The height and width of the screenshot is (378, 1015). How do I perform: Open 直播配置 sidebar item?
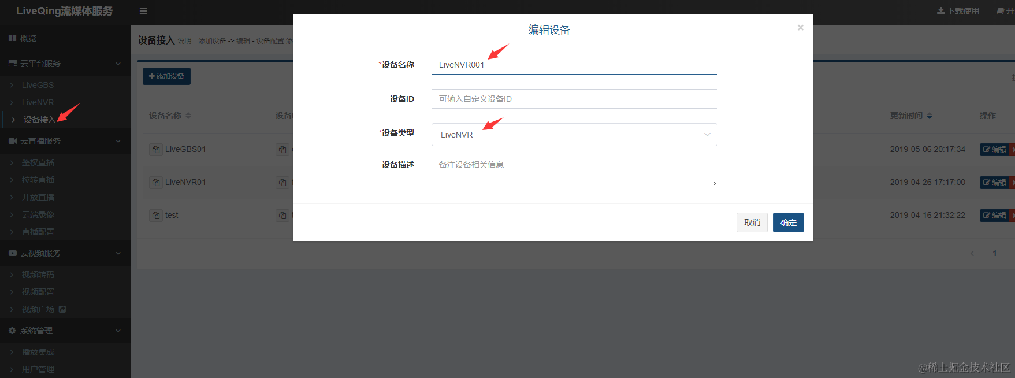coord(38,232)
